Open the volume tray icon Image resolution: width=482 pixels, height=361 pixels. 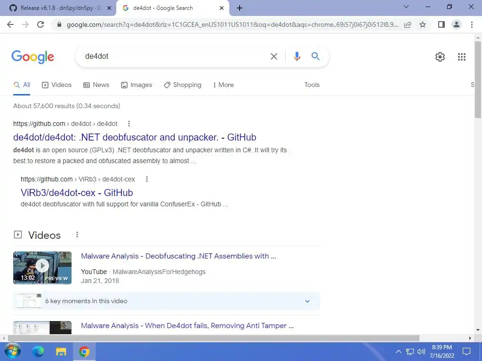tap(421, 352)
